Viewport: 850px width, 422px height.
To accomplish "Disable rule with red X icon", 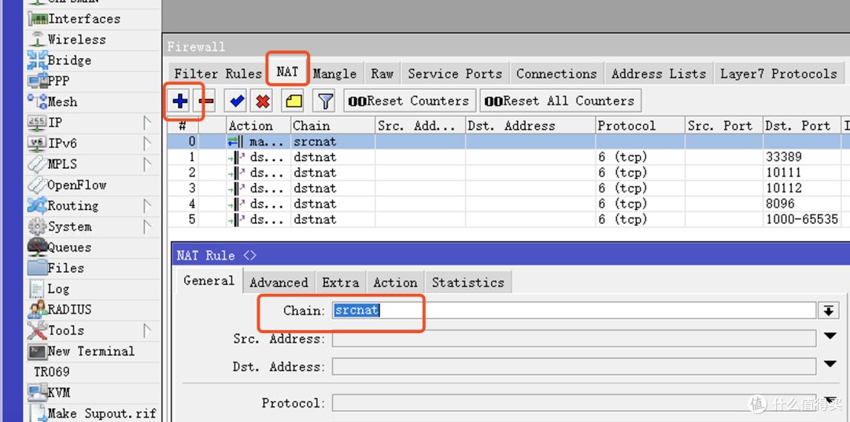I will pos(263,101).
